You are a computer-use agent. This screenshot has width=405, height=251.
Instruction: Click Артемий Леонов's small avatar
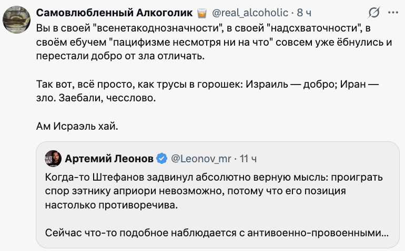53,159
